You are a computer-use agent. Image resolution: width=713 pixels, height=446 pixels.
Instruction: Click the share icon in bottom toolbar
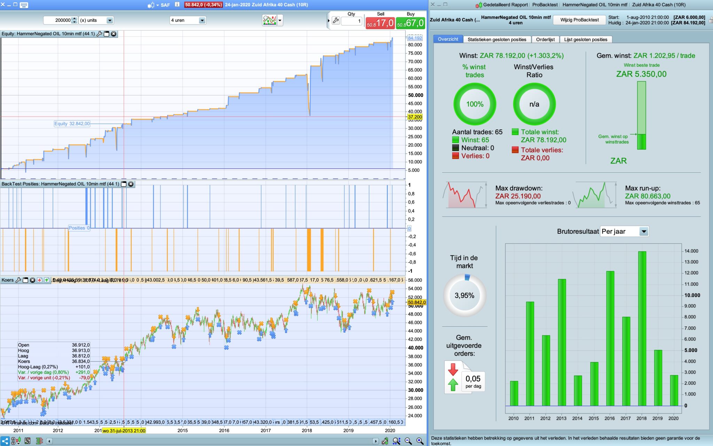pyautogui.click(x=5, y=441)
